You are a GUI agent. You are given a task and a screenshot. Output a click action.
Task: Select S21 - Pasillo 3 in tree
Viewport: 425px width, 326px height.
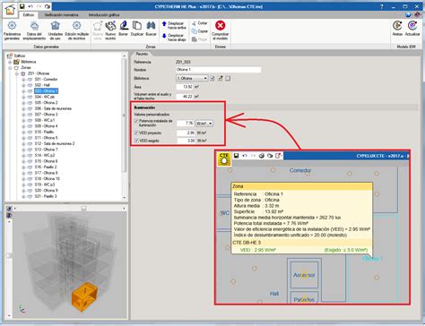46,196
